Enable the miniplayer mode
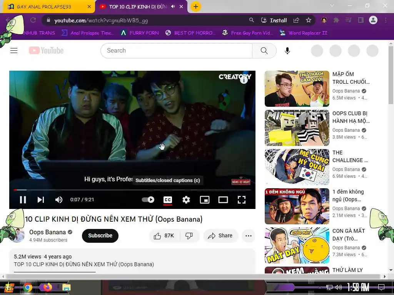 (205, 200)
